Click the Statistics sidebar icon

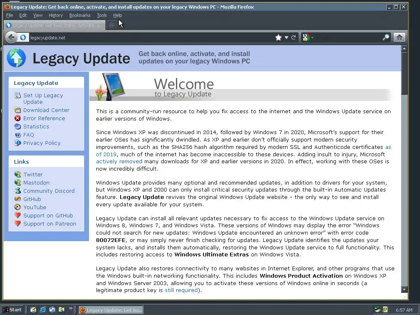tap(18, 126)
